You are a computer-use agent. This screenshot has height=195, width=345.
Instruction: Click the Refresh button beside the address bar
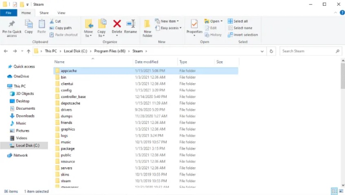[272, 51]
